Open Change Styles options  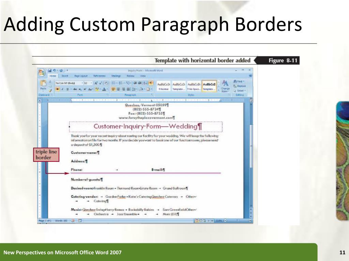[225, 86]
